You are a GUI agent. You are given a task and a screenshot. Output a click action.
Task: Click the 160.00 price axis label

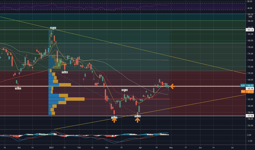(250, 106)
